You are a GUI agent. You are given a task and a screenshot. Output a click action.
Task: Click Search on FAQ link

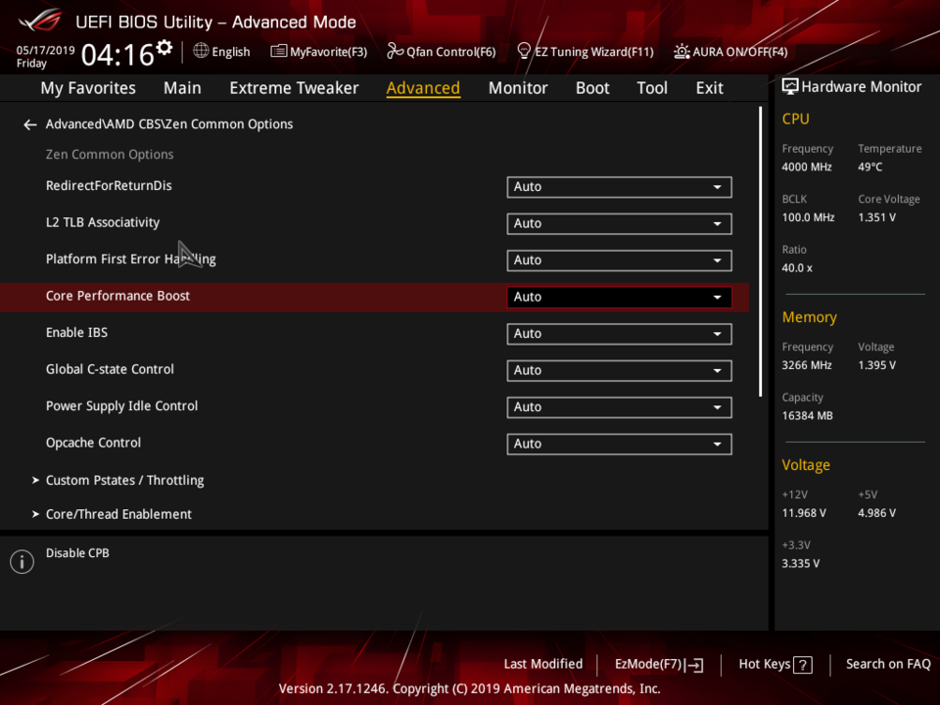point(888,664)
